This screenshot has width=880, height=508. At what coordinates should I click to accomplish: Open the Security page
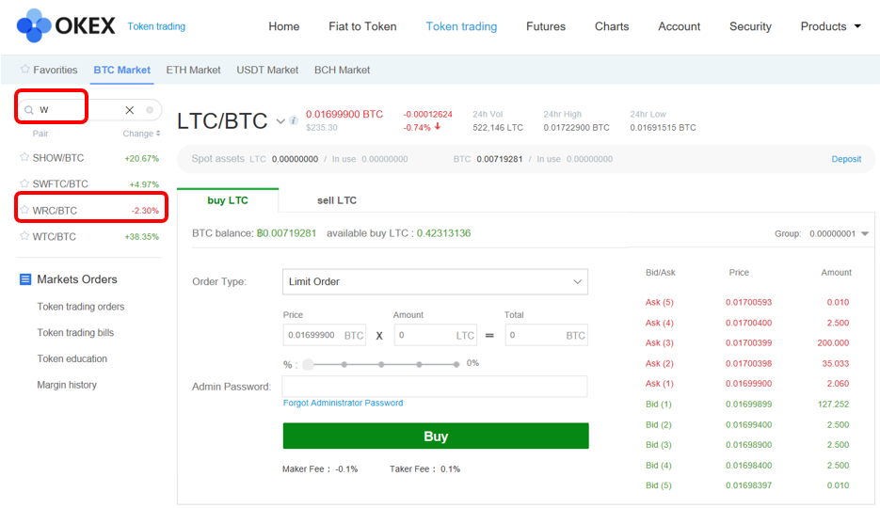[750, 26]
